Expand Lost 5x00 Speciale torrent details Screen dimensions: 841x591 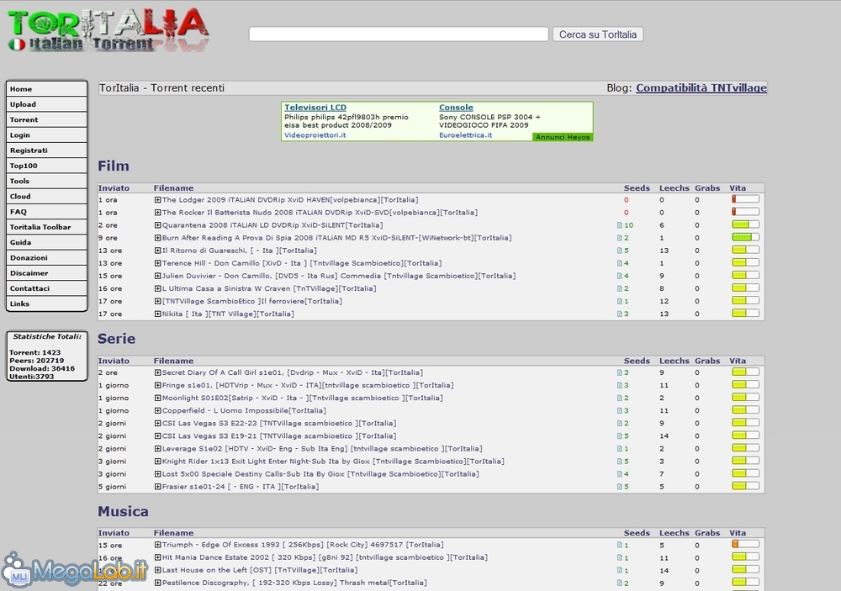coord(158,474)
